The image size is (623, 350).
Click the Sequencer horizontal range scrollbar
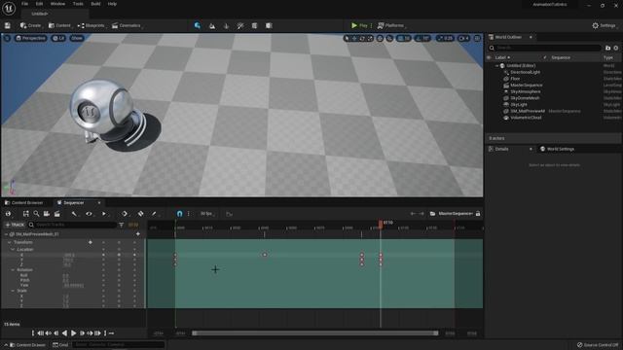[x=315, y=333]
